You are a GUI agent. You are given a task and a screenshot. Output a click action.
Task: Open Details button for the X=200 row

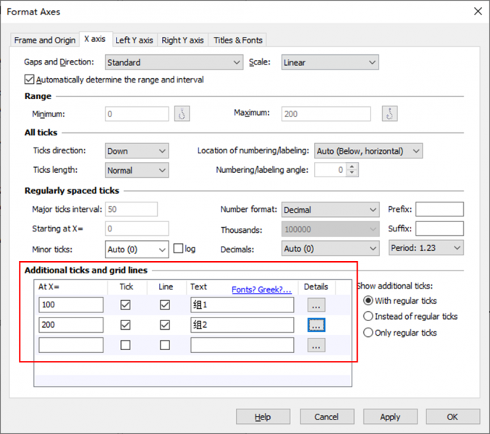click(x=316, y=325)
